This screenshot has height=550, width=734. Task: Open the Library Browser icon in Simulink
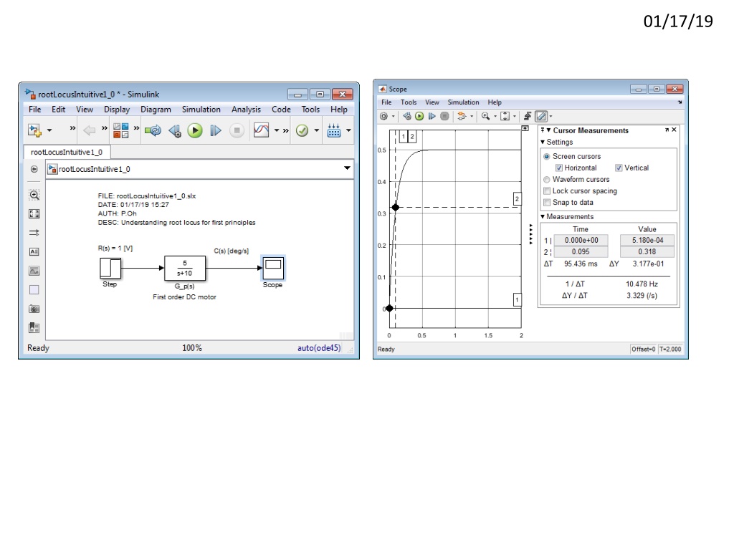[x=120, y=130]
